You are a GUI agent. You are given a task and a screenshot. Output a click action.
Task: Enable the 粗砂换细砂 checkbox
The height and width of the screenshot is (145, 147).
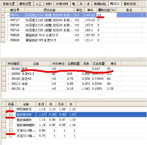11,120
